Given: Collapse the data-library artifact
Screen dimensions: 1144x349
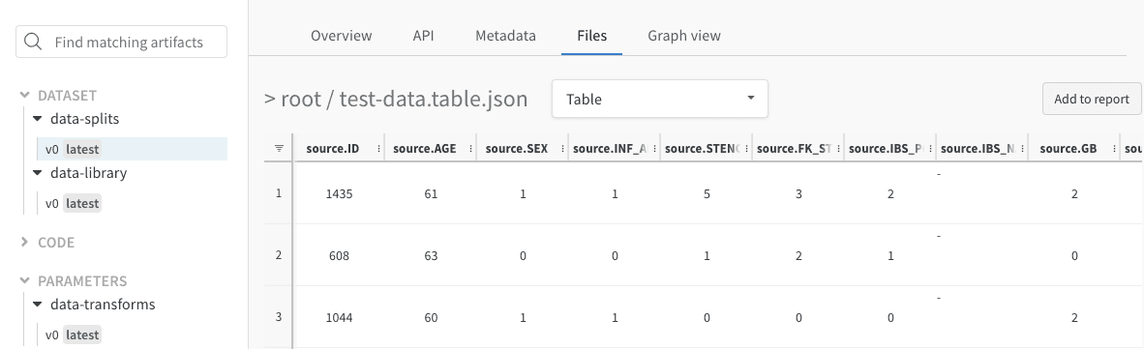Looking at the screenshot, I should click(38, 173).
